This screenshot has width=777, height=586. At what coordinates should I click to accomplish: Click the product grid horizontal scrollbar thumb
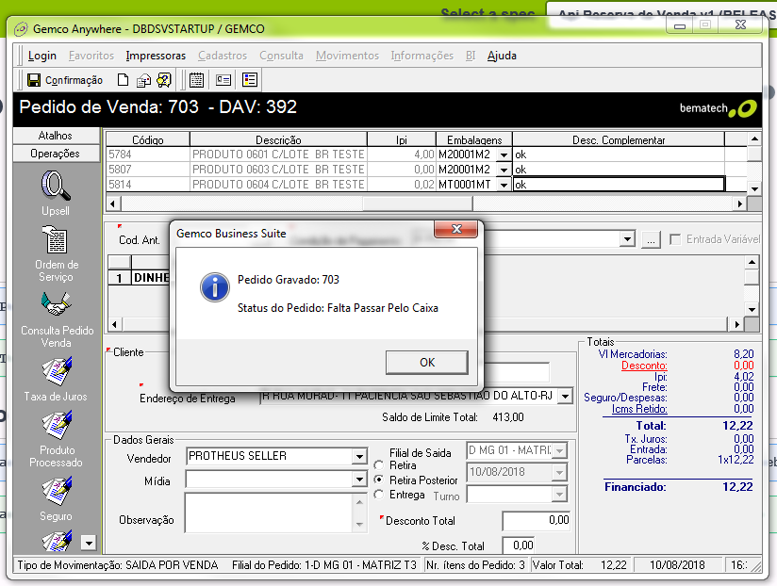pyautogui.click(x=418, y=203)
